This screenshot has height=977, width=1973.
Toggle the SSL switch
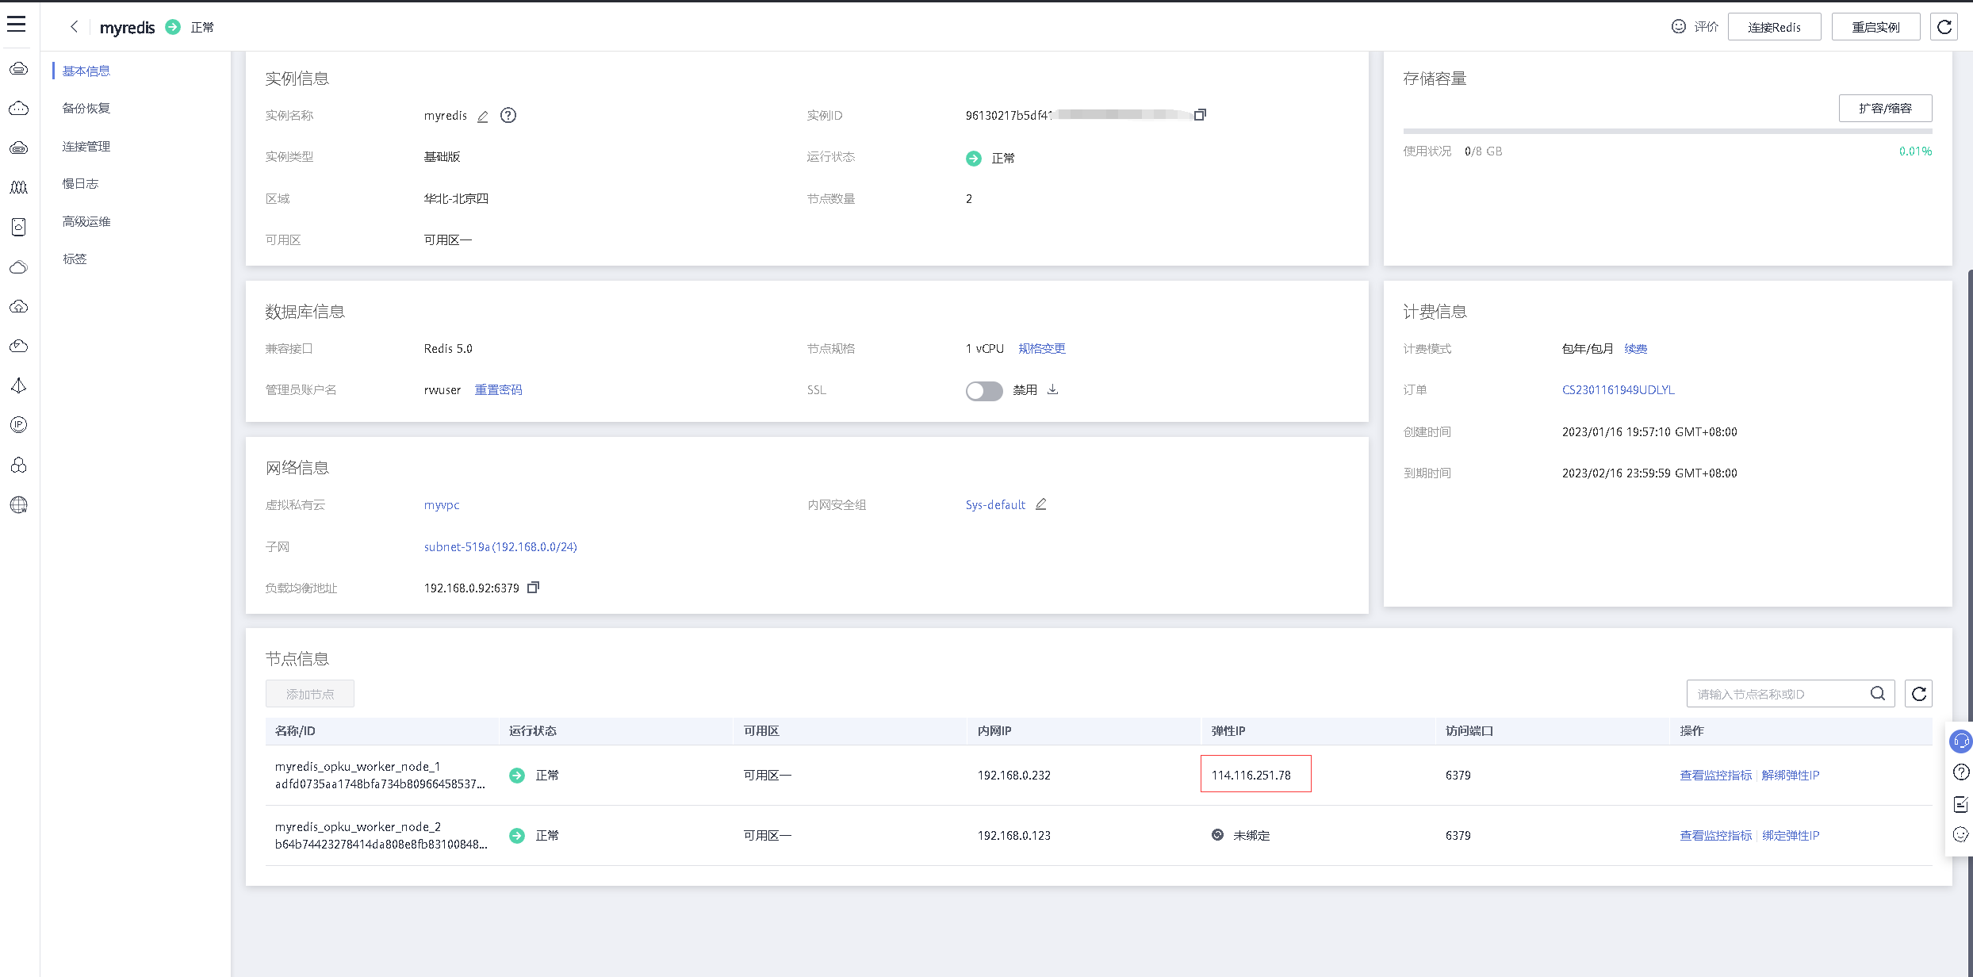click(983, 391)
